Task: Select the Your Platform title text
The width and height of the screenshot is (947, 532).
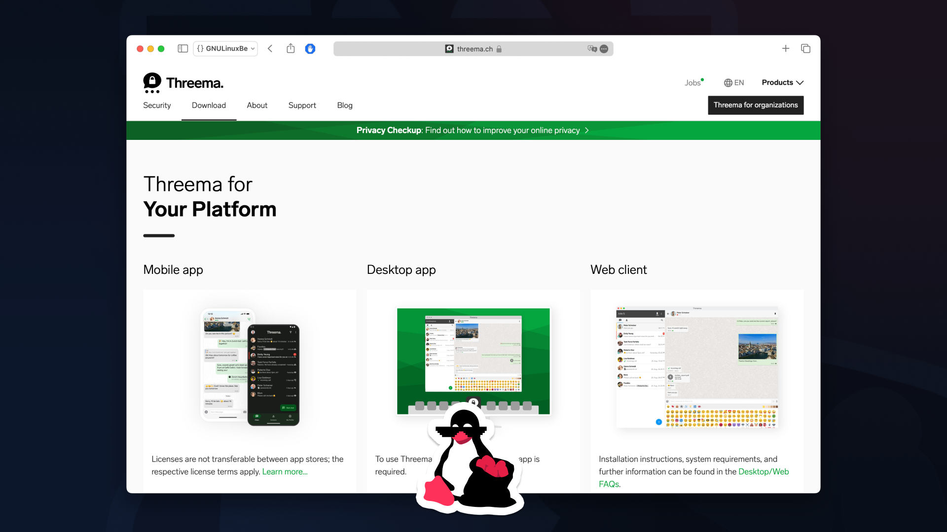Action: 210,209
